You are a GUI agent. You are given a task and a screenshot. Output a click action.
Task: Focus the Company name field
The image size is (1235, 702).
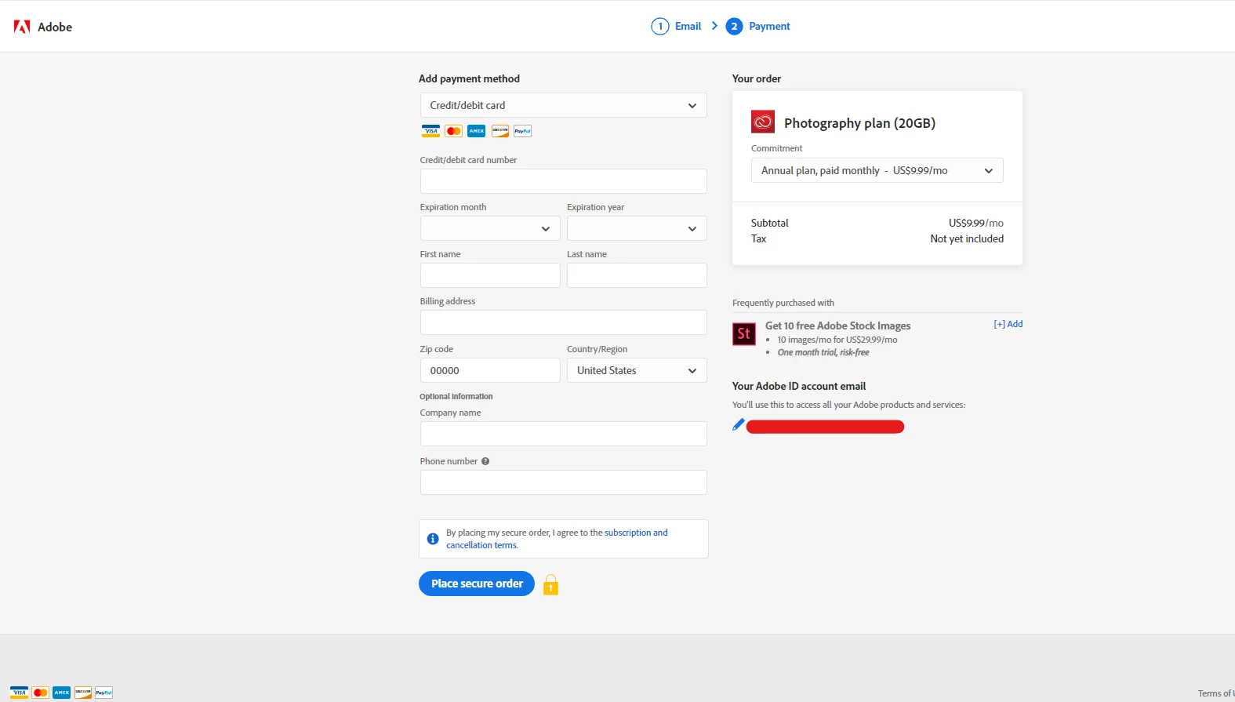(x=563, y=434)
